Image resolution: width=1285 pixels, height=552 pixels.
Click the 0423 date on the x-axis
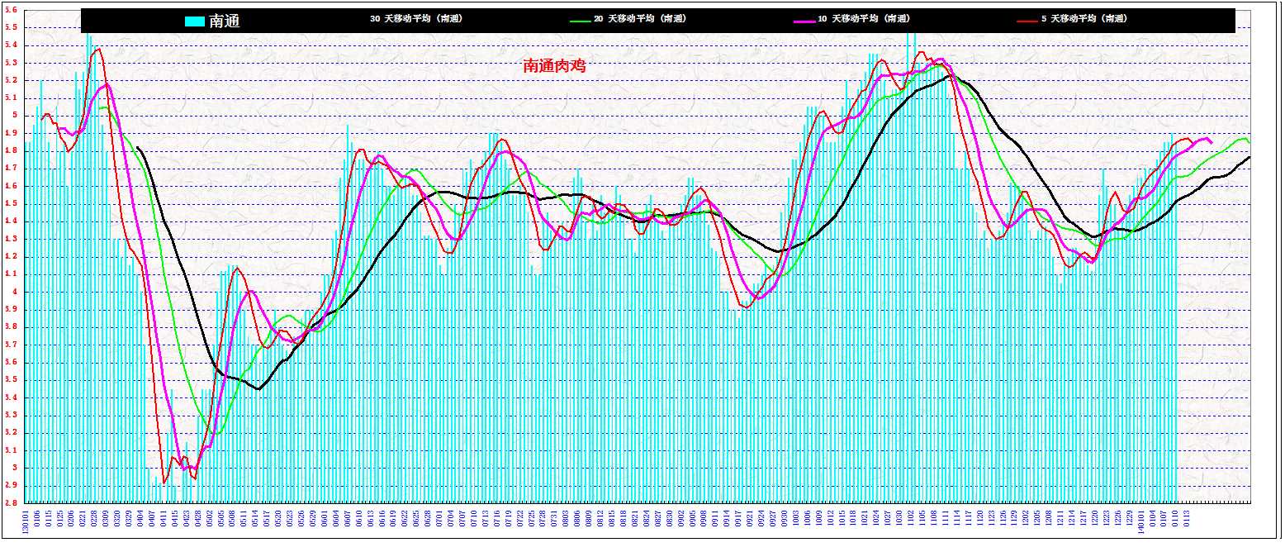pyautogui.click(x=187, y=518)
